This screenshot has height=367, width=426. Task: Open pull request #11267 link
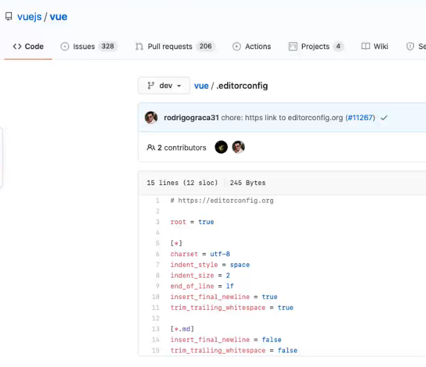361,118
